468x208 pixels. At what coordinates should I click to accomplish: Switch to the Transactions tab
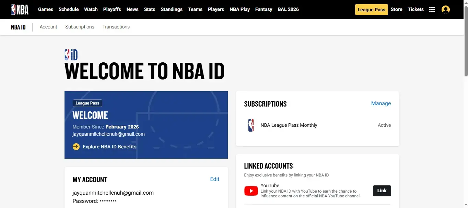[116, 27]
